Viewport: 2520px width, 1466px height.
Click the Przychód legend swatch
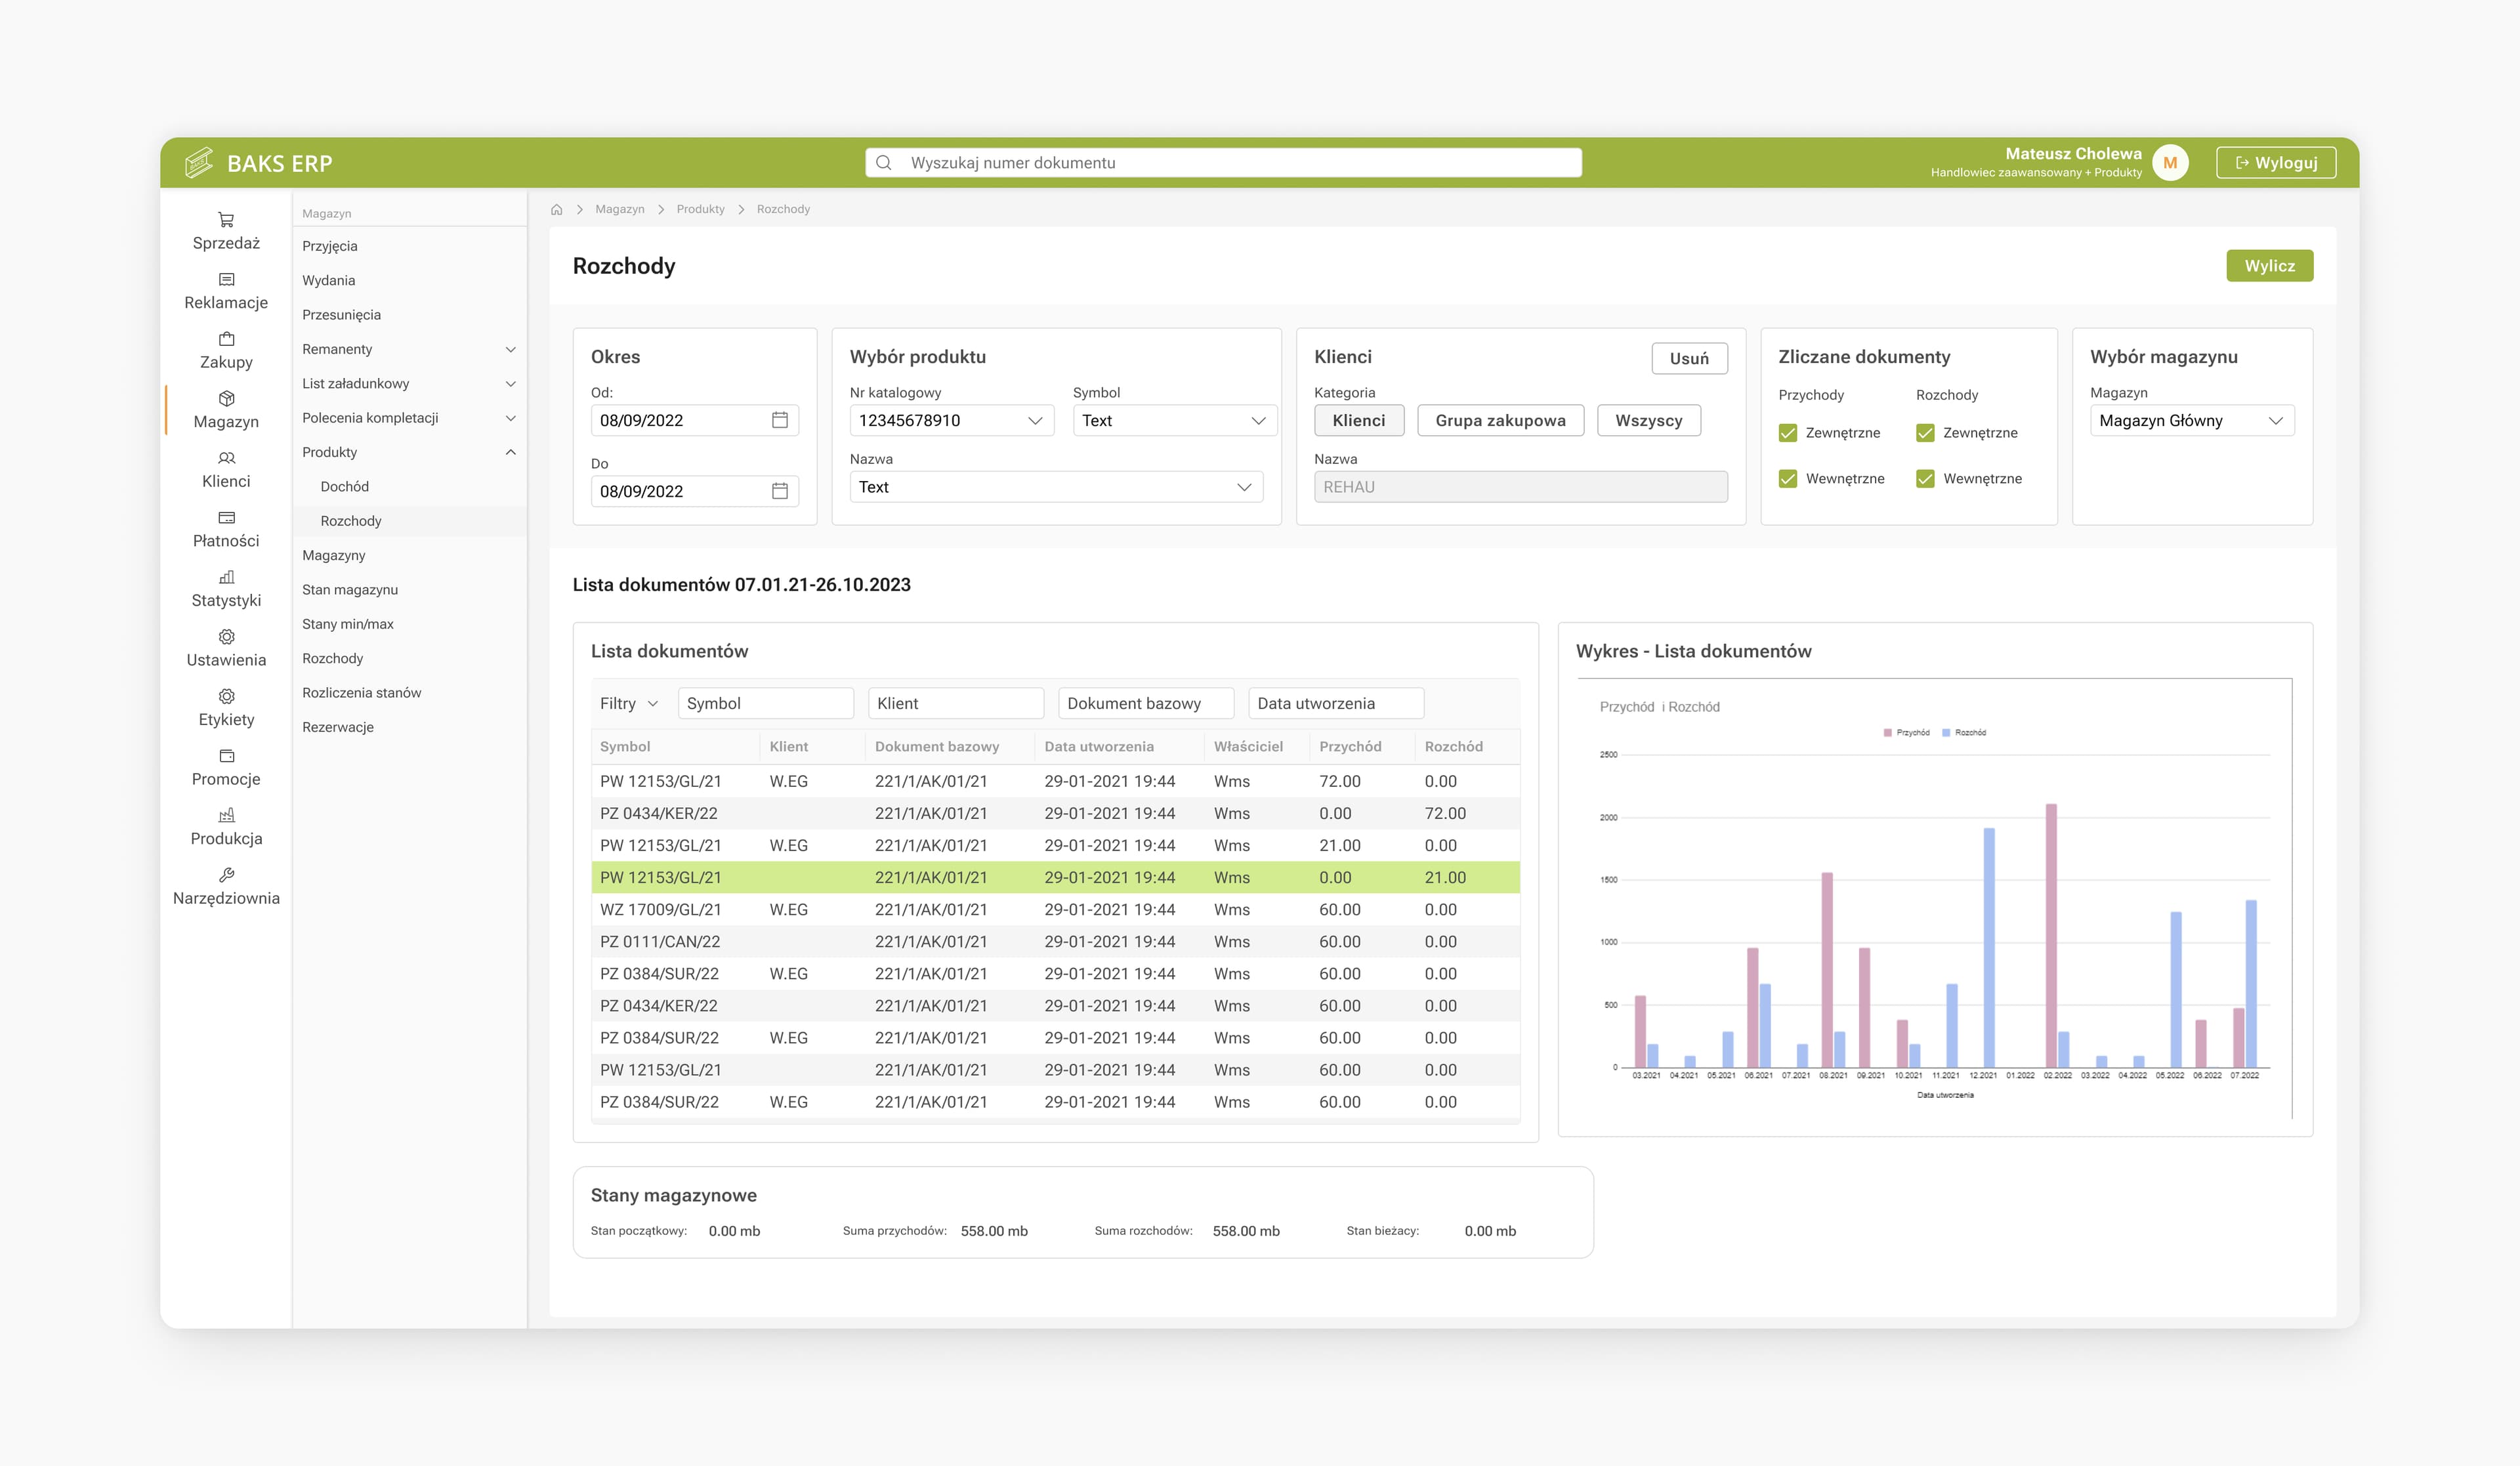[1887, 733]
